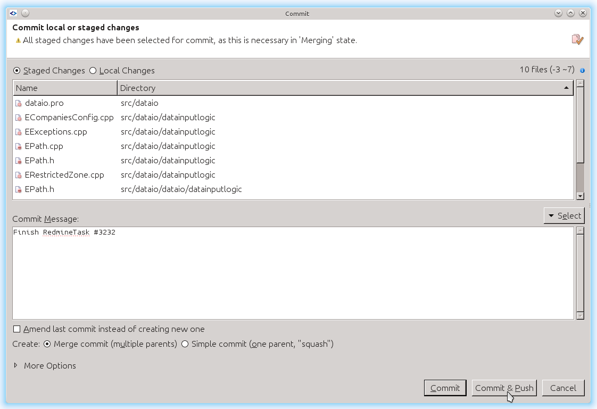
Task: Click the dataio.pro file icon
Action: (19, 103)
